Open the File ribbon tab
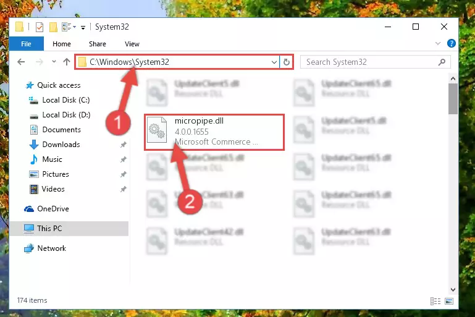The height and width of the screenshot is (317, 475). tap(27, 44)
